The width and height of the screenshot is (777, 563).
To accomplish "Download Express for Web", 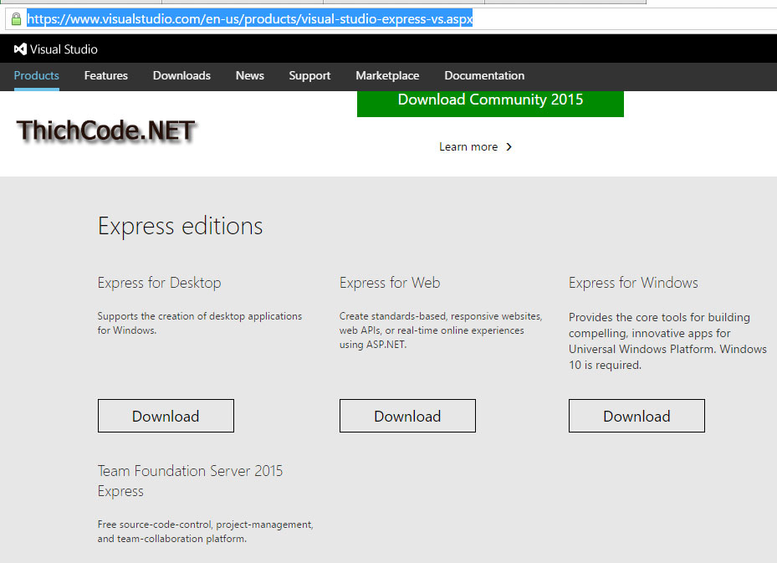I will pos(407,416).
